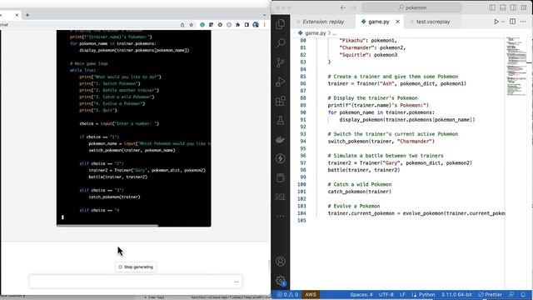The image size is (533, 300).
Task: Open the Extensions view in VS Code
Action: tap(281, 101)
